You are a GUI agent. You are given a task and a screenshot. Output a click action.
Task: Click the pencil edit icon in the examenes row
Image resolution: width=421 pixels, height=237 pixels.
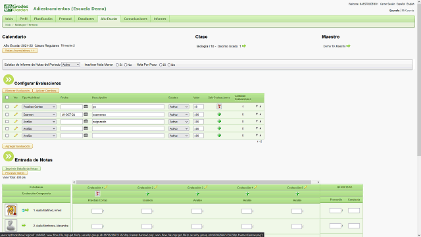point(16,114)
